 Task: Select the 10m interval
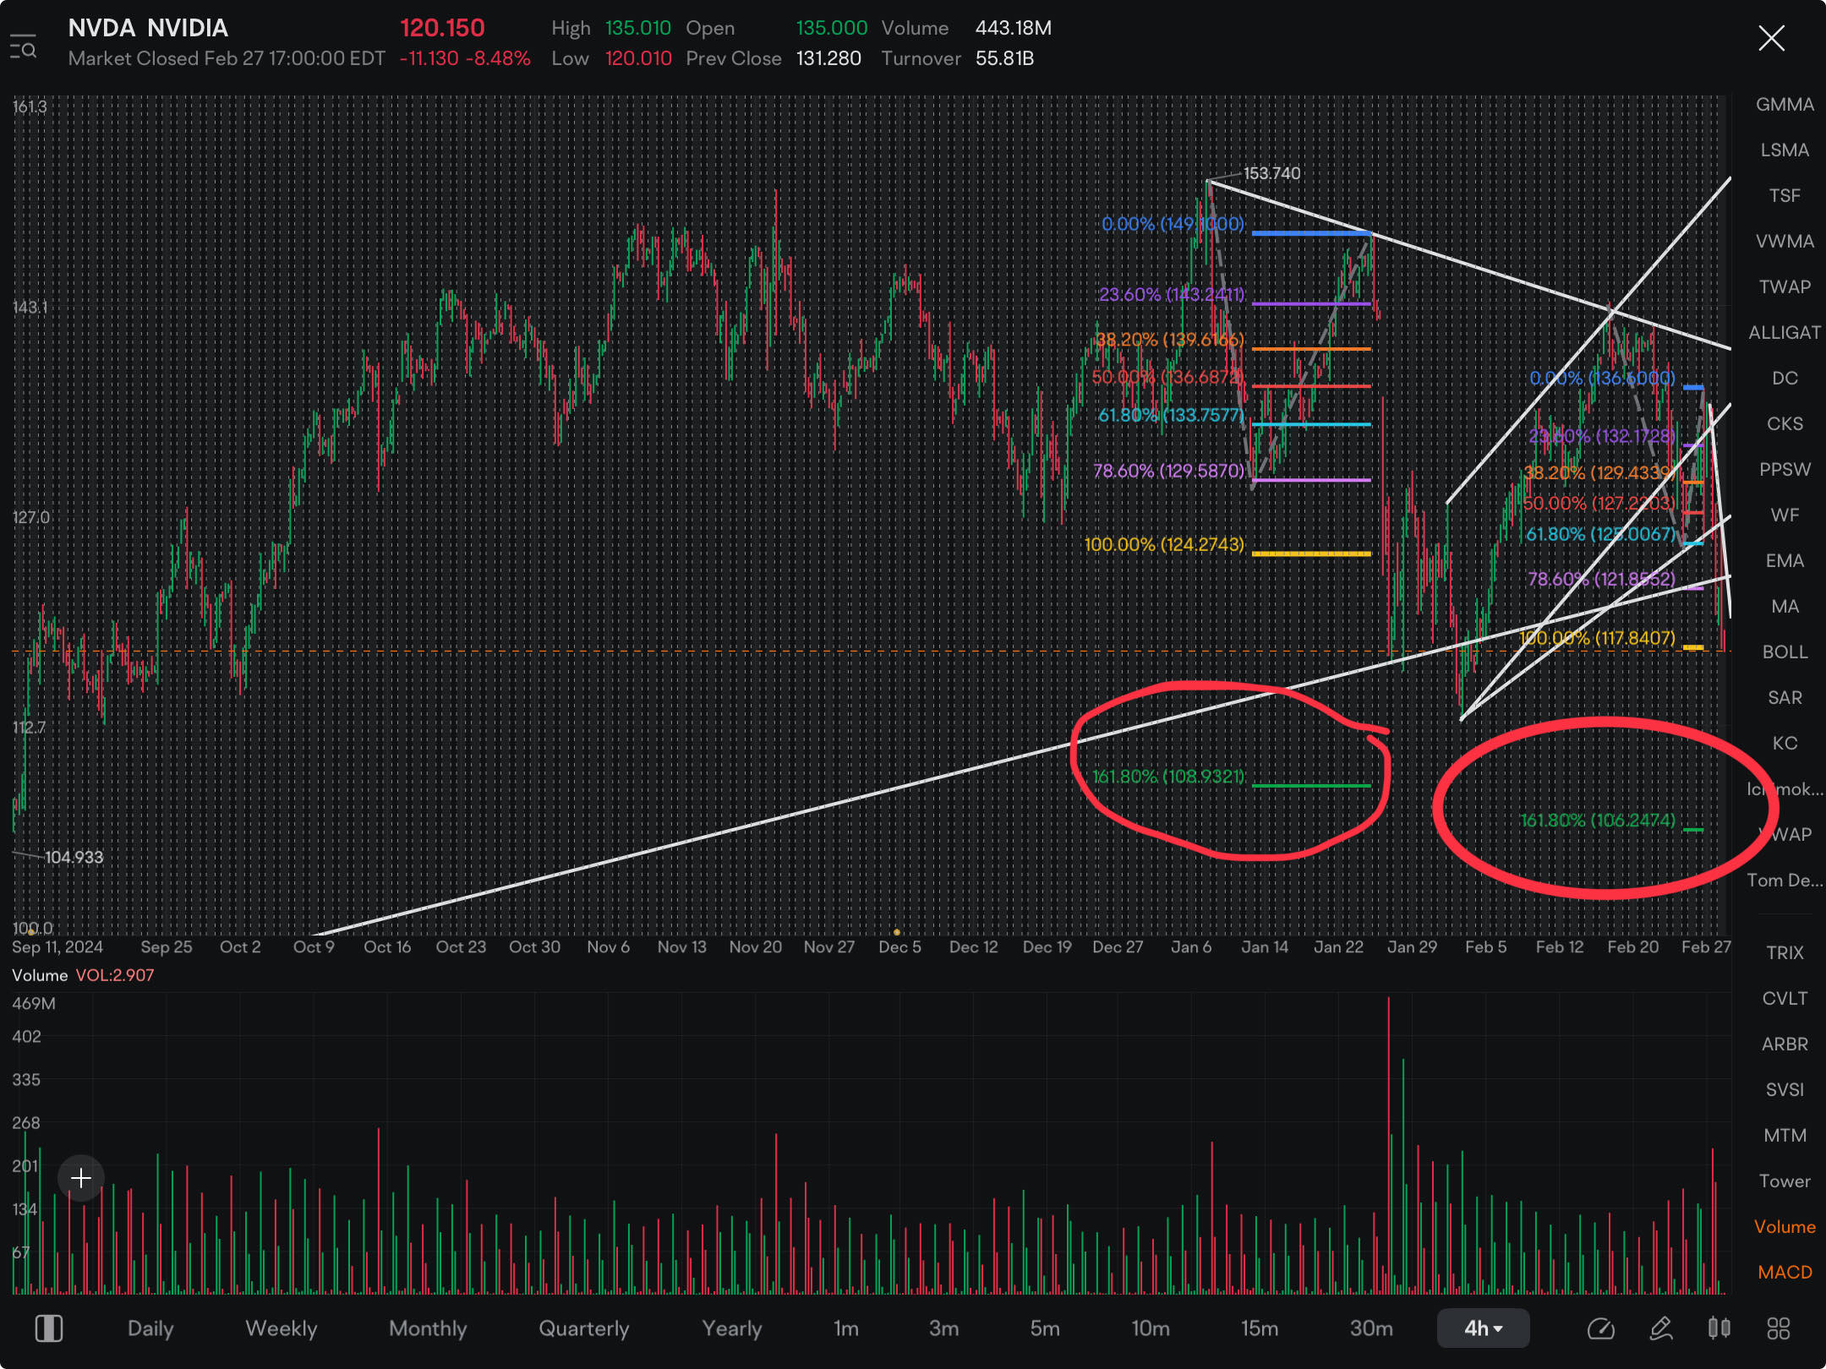coord(1151,1328)
